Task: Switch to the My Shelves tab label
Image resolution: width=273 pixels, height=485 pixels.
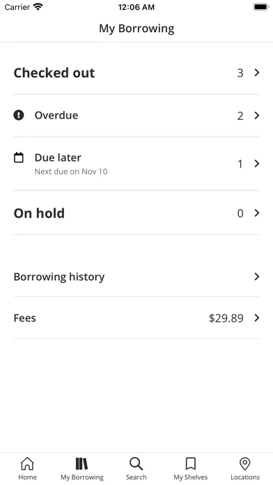Action: pyautogui.click(x=190, y=477)
